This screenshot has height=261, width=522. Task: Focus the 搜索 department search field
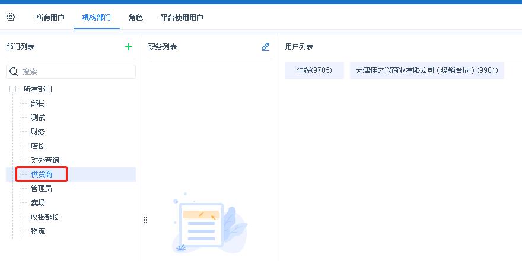(71, 72)
